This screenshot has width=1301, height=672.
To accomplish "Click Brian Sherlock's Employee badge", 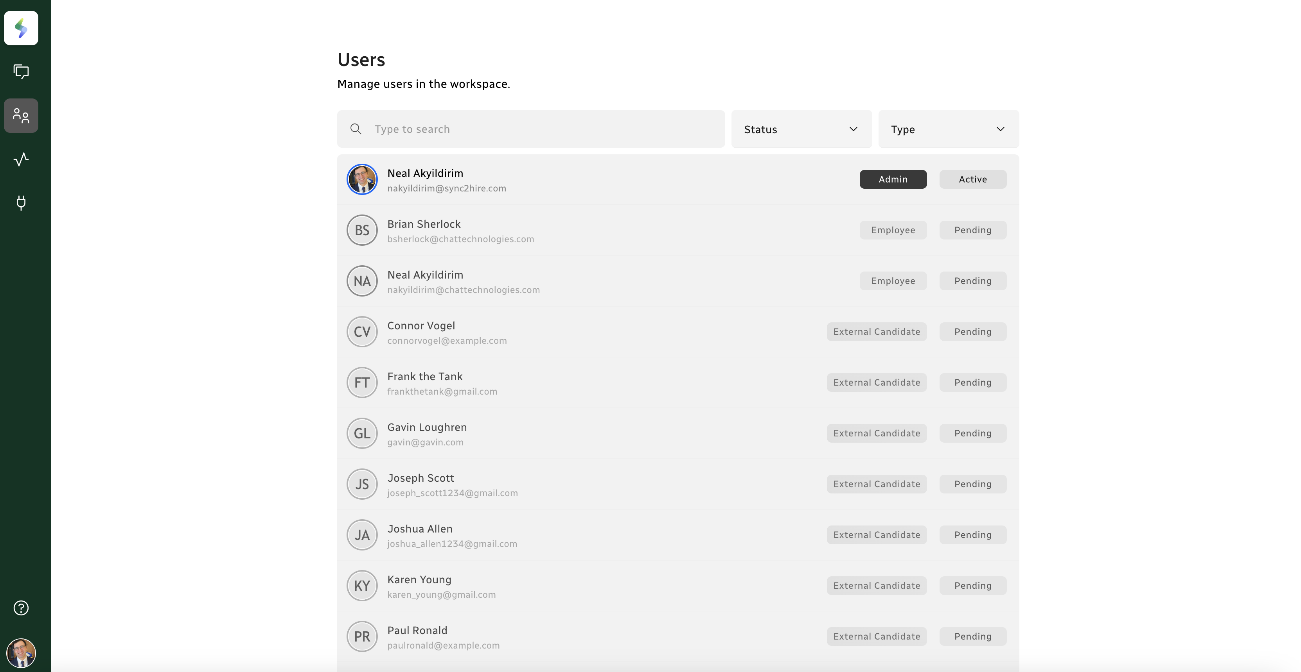I will (x=893, y=230).
